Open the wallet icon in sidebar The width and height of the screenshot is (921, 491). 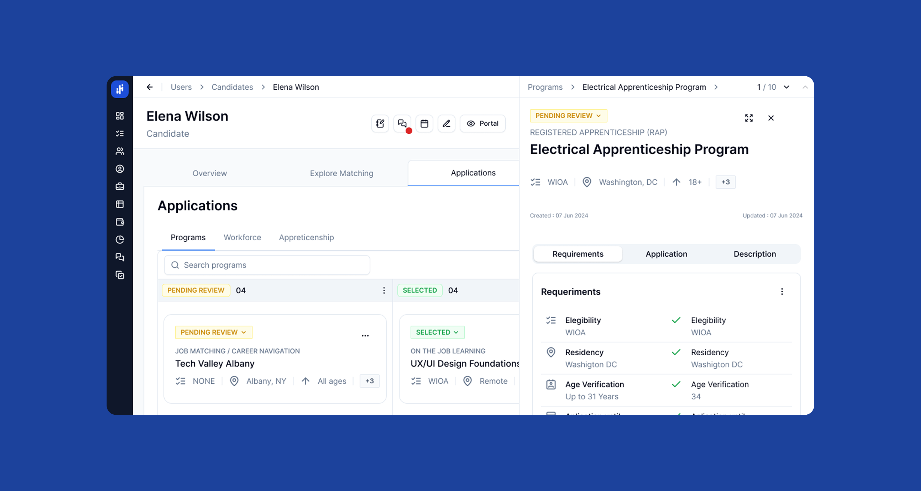[x=120, y=222]
